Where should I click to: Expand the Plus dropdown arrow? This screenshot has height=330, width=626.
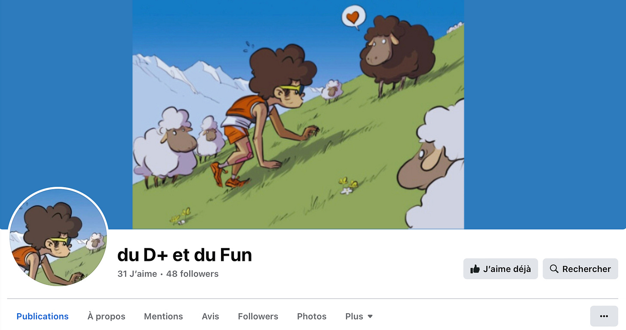coord(370,317)
